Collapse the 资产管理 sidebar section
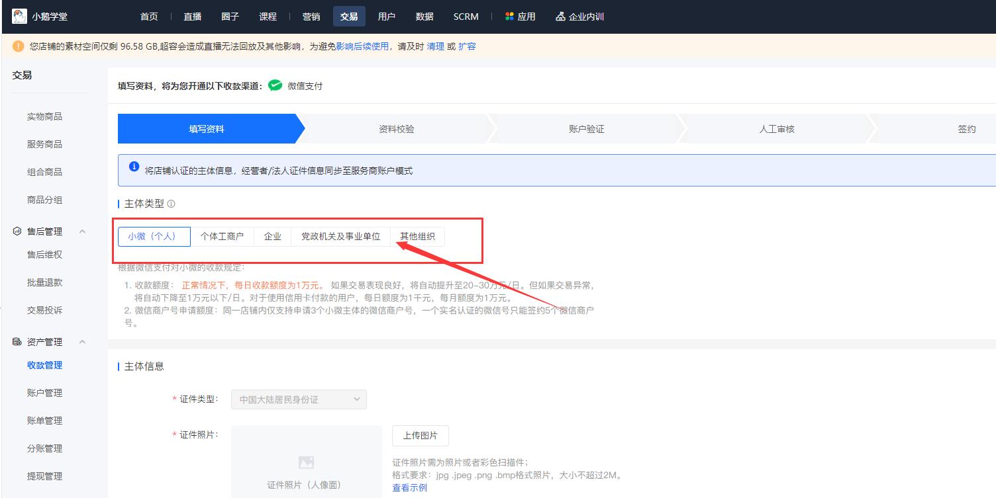 pyautogui.click(x=83, y=342)
